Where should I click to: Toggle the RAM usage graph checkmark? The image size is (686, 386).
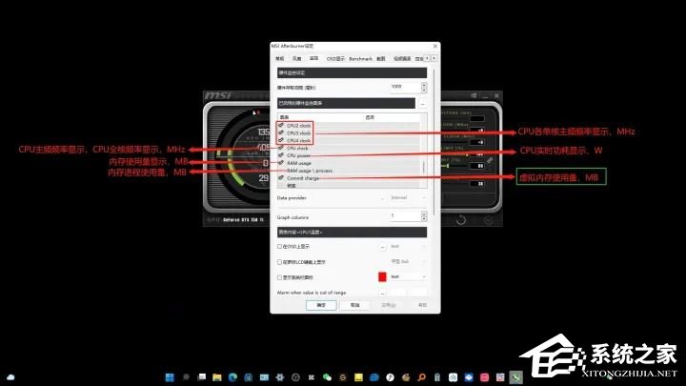tap(281, 162)
